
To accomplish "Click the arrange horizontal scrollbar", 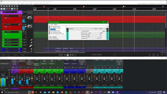I will 60,52.
